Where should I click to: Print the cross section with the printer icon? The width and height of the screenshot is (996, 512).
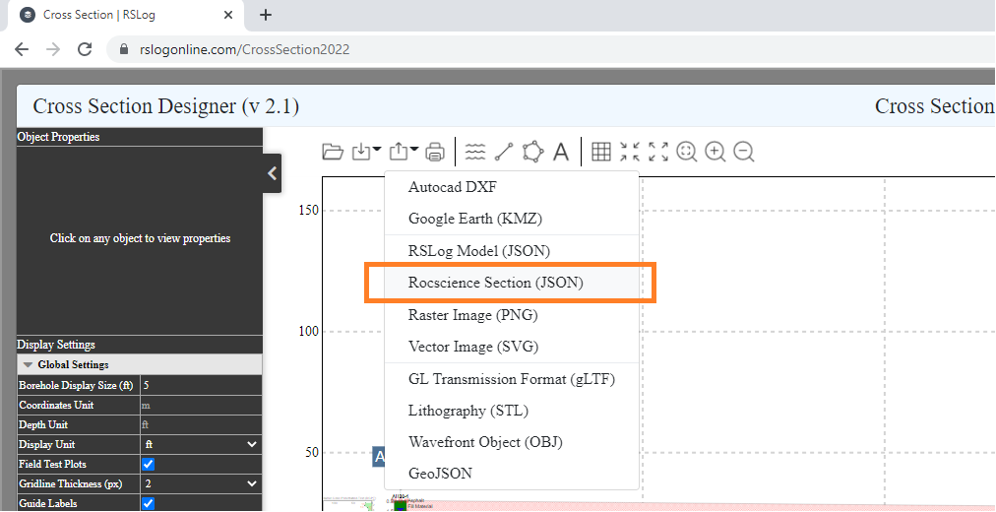click(x=434, y=152)
